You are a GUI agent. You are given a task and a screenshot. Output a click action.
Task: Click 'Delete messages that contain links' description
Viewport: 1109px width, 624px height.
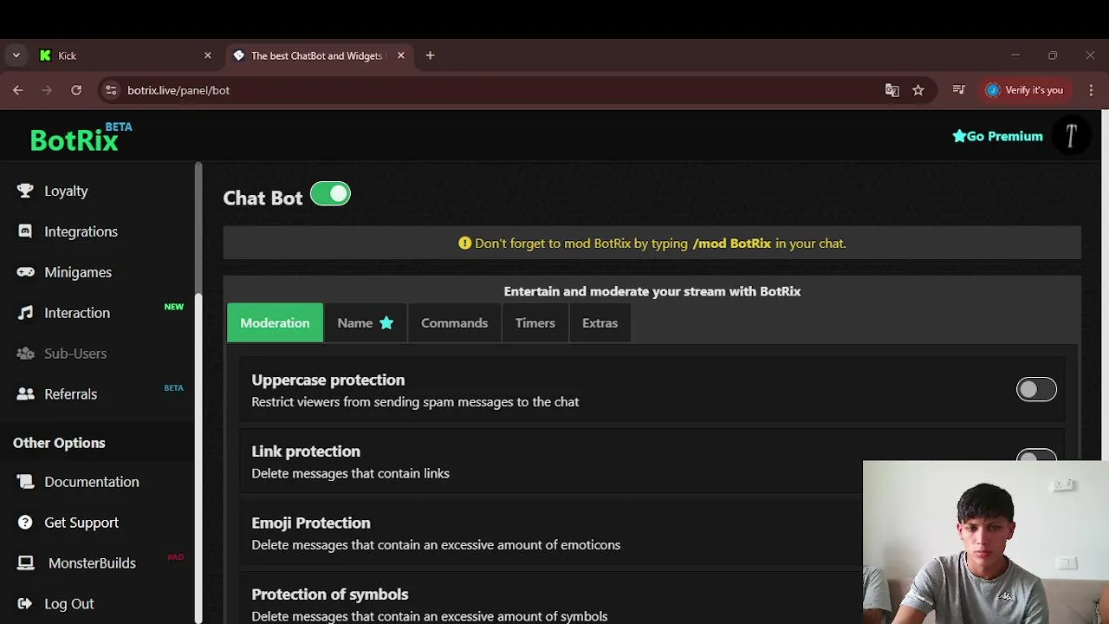(x=350, y=473)
